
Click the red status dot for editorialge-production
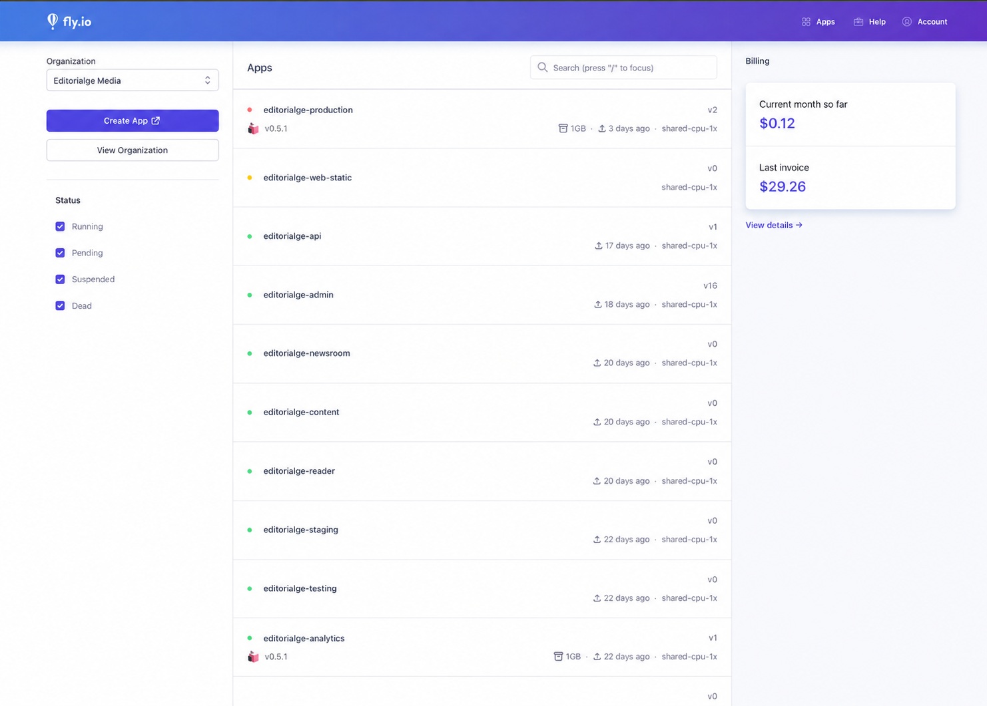point(250,110)
